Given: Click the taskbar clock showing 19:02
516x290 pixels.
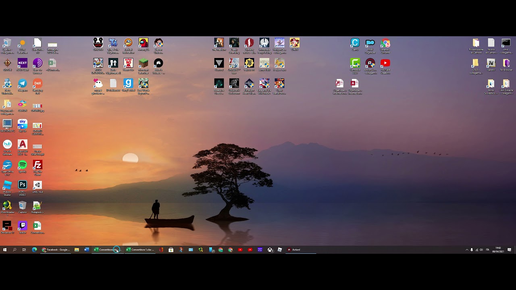Looking at the screenshot, I should (x=498, y=250).
